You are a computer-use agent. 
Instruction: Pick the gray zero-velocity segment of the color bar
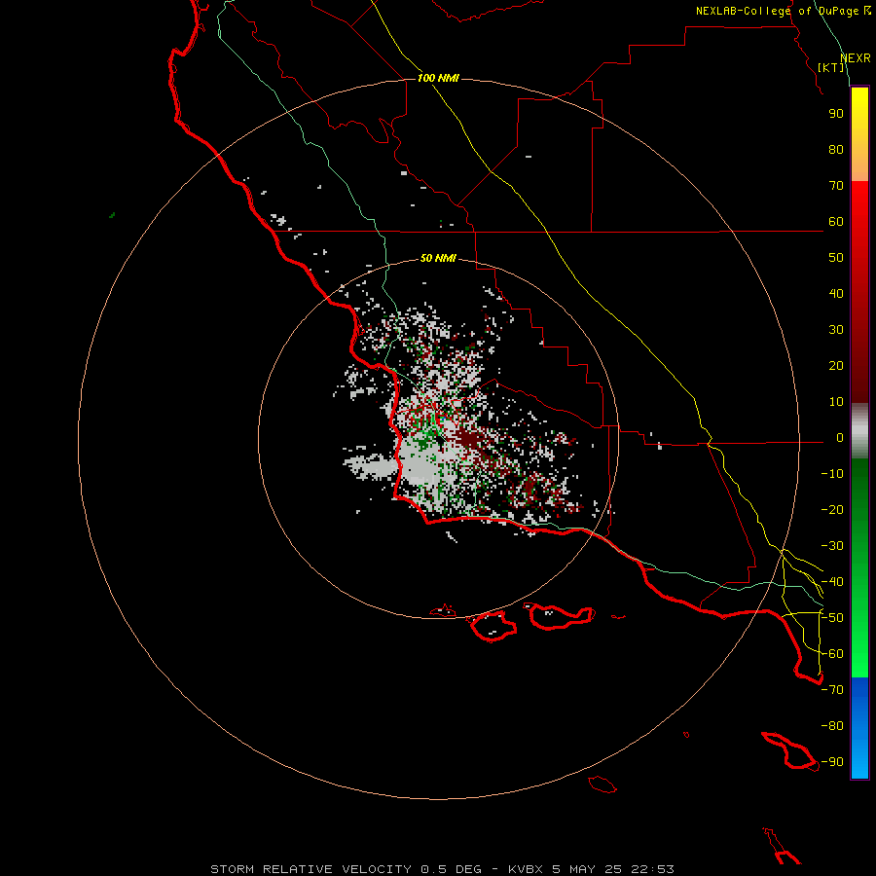[x=859, y=431]
